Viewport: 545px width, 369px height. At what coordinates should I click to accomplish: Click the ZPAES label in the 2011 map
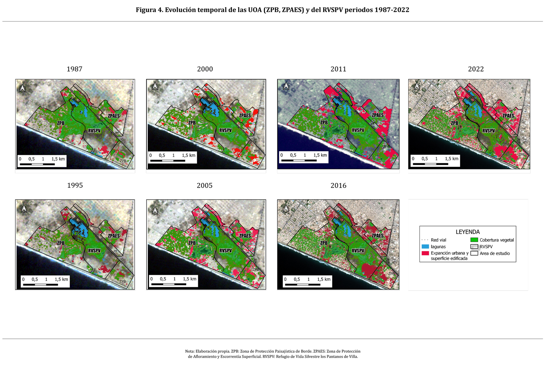coord(378,115)
